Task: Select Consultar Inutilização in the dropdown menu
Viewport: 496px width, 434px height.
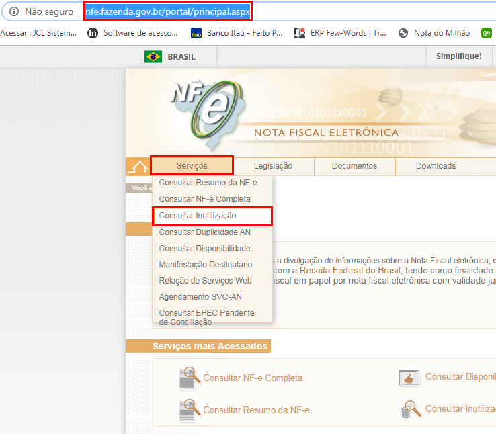Action: coord(212,216)
